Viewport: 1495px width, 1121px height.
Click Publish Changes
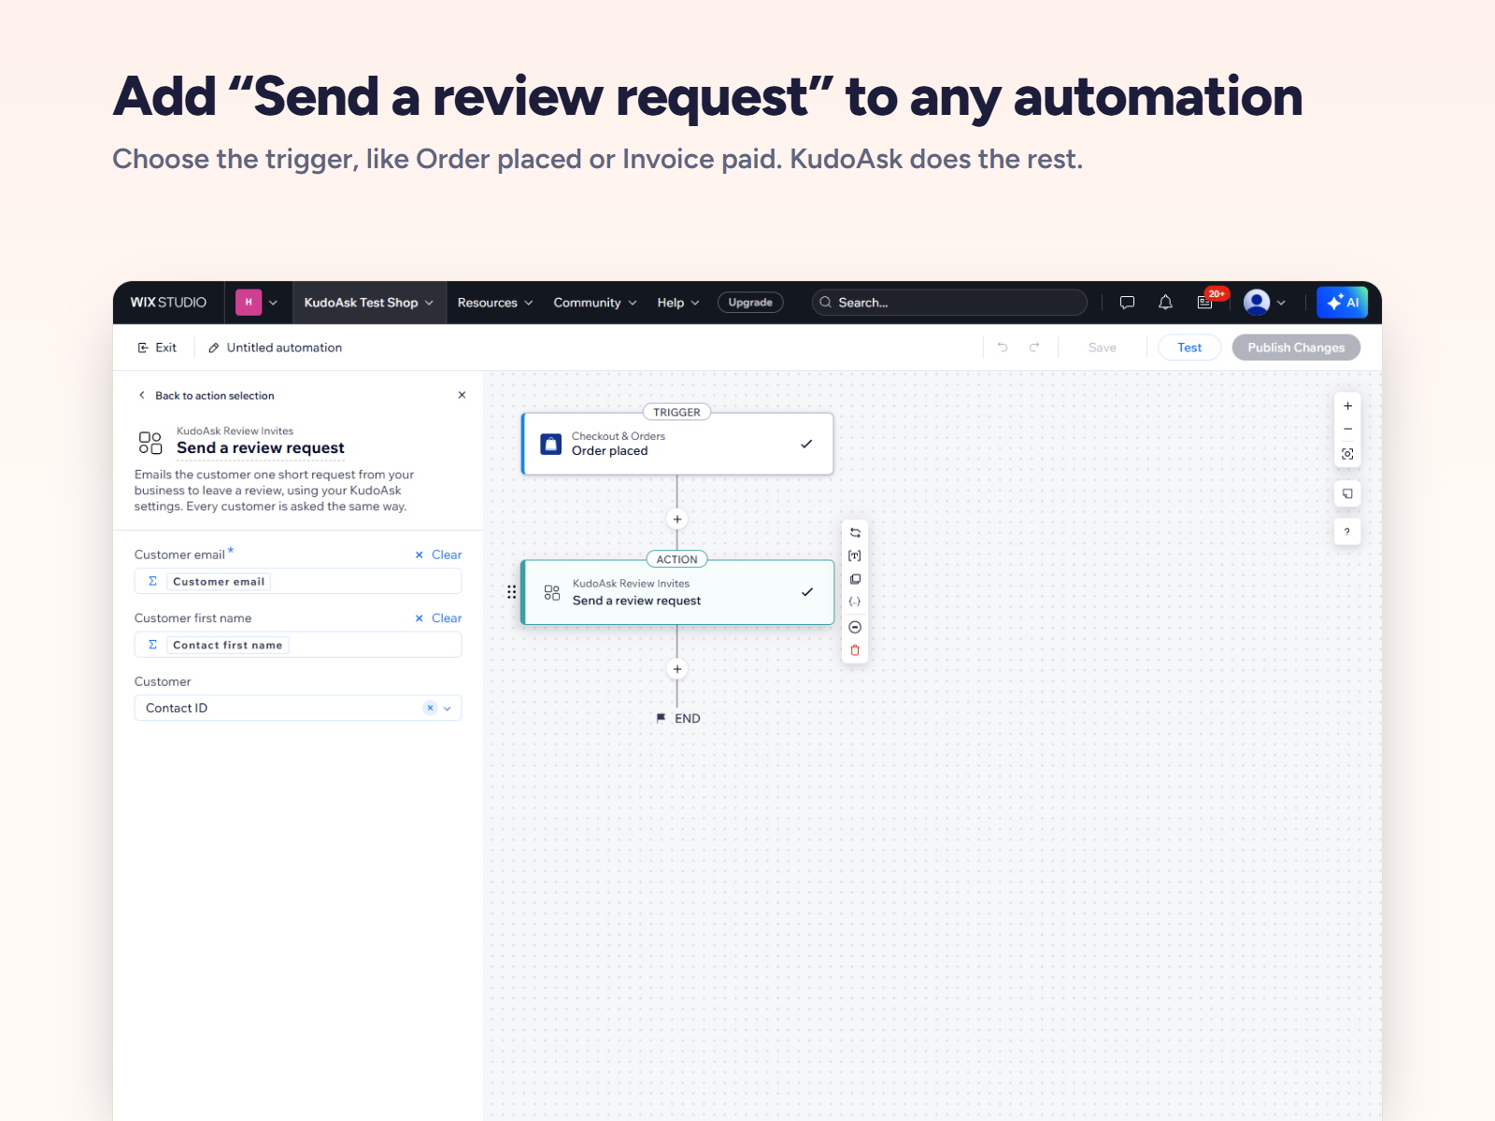pos(1296,348)
